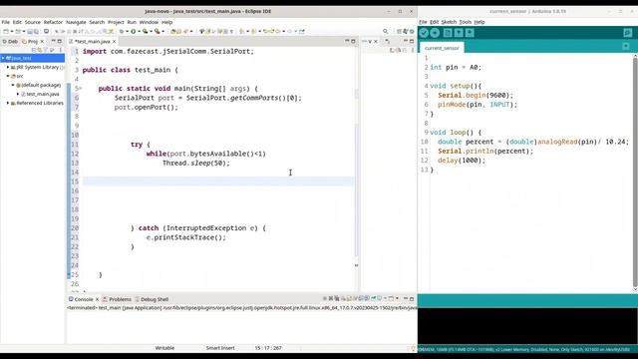Click the Eclipse Debug bug toolbar icon

[122, 31]
